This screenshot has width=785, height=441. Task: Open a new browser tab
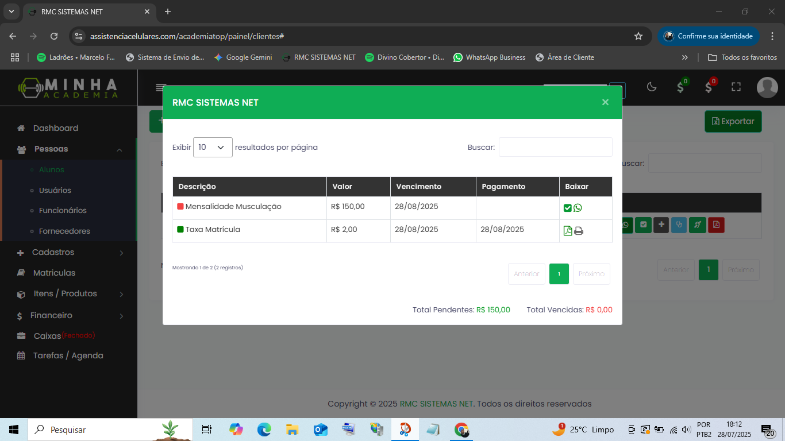pyautogui.click(x=168, y=11)
